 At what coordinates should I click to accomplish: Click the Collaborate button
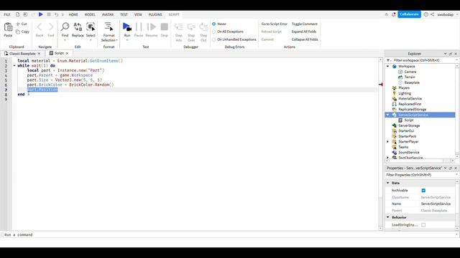point(409,14)
